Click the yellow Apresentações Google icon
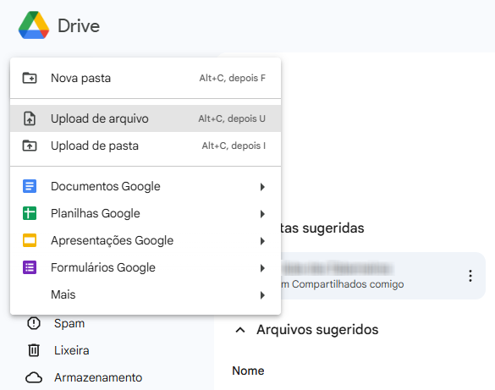Image resolution: width=495 pixels, height=390 pixels. [x=30, y=240]
